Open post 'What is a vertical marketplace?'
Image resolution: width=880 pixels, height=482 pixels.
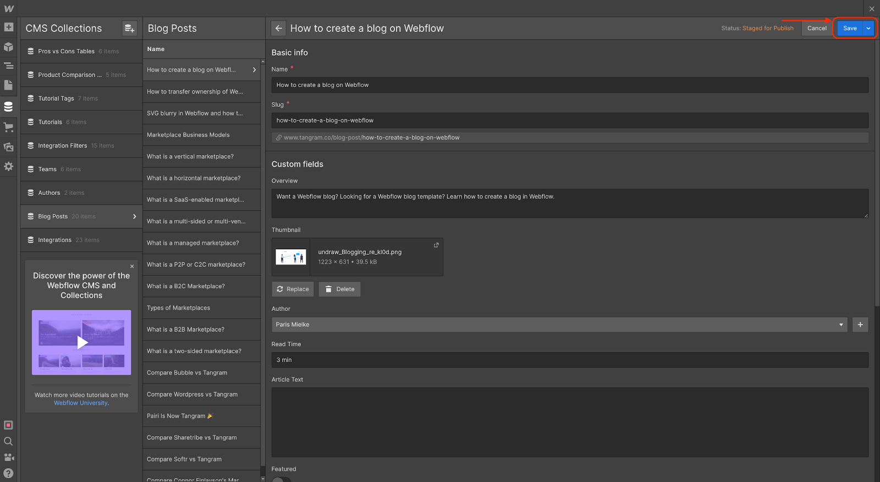[x=201, y=157]
